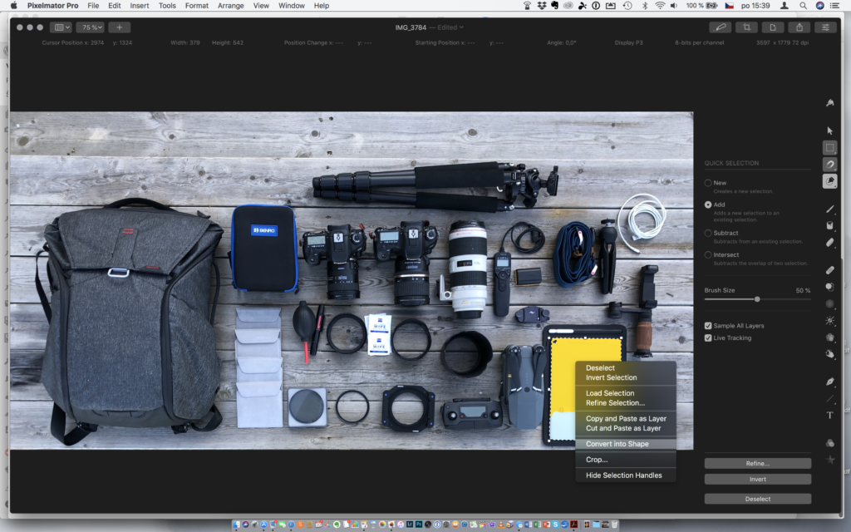Click the Deselect button in the sidebar
The width and height of the screenshot is (851, 532).
[758, 499]
